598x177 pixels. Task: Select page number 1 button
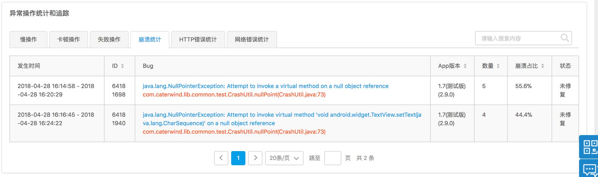(x=238, y=158)
